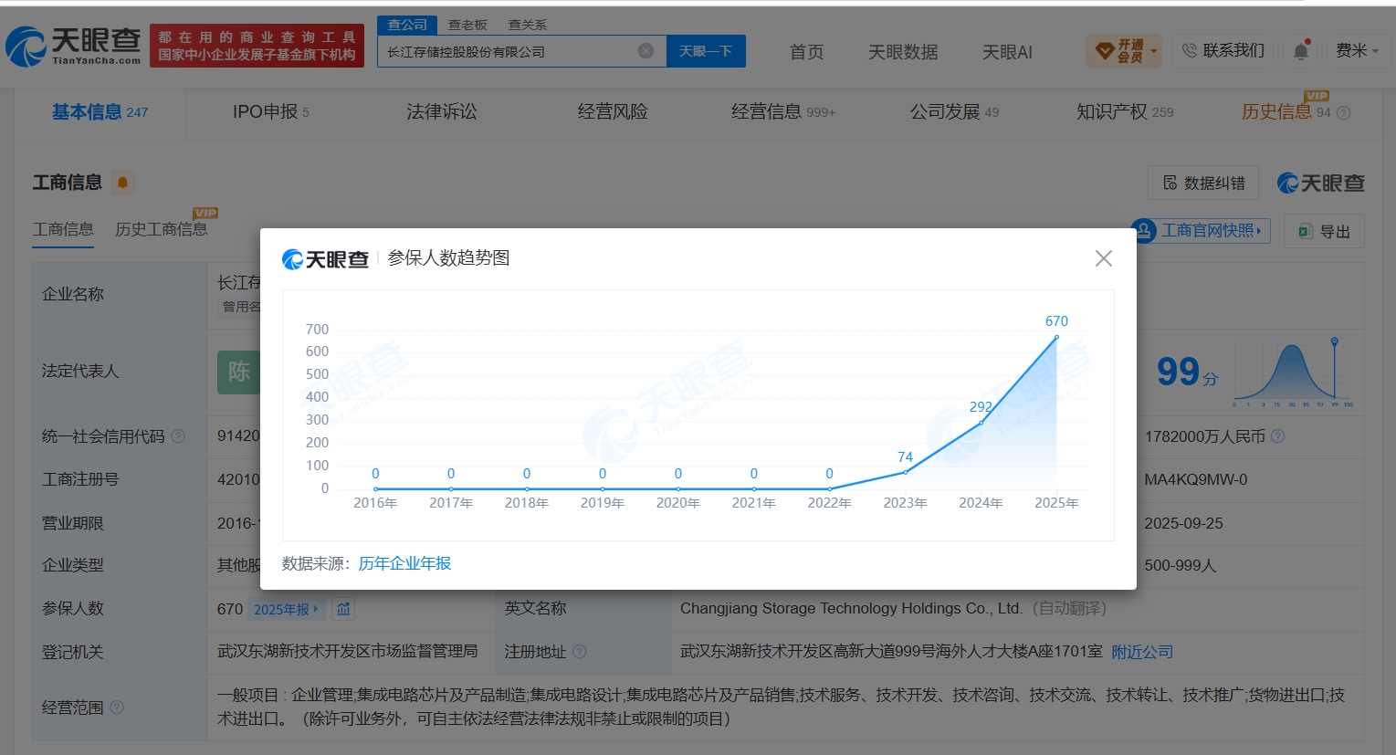Open the 历年企业年报 data source link

click(x=404, y=563)
